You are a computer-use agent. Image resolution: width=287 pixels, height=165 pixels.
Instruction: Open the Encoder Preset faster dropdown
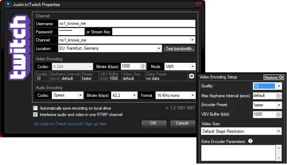279,105
